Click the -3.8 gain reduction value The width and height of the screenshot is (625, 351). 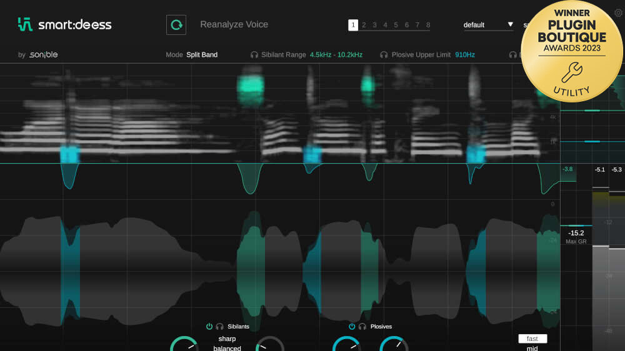pos(567,169)
